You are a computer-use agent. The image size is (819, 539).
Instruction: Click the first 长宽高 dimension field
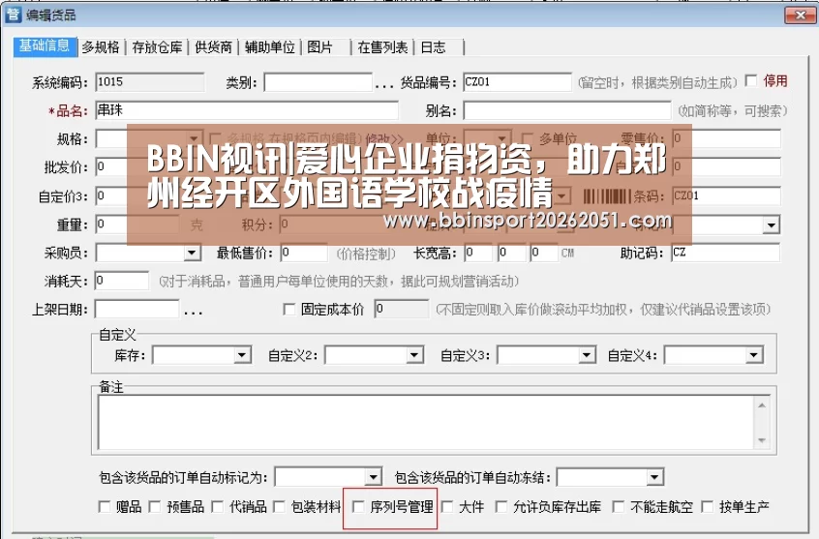point(478,253)
